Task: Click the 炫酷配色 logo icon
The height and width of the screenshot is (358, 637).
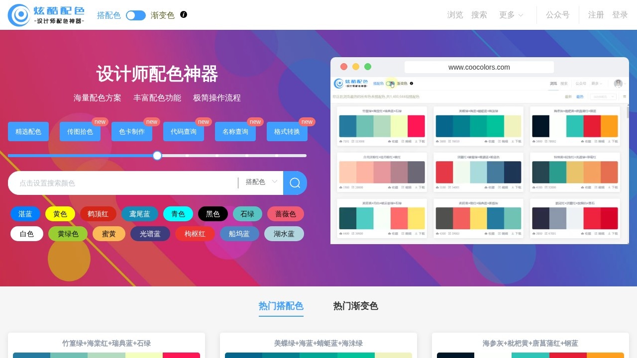Action: [20, 15]
